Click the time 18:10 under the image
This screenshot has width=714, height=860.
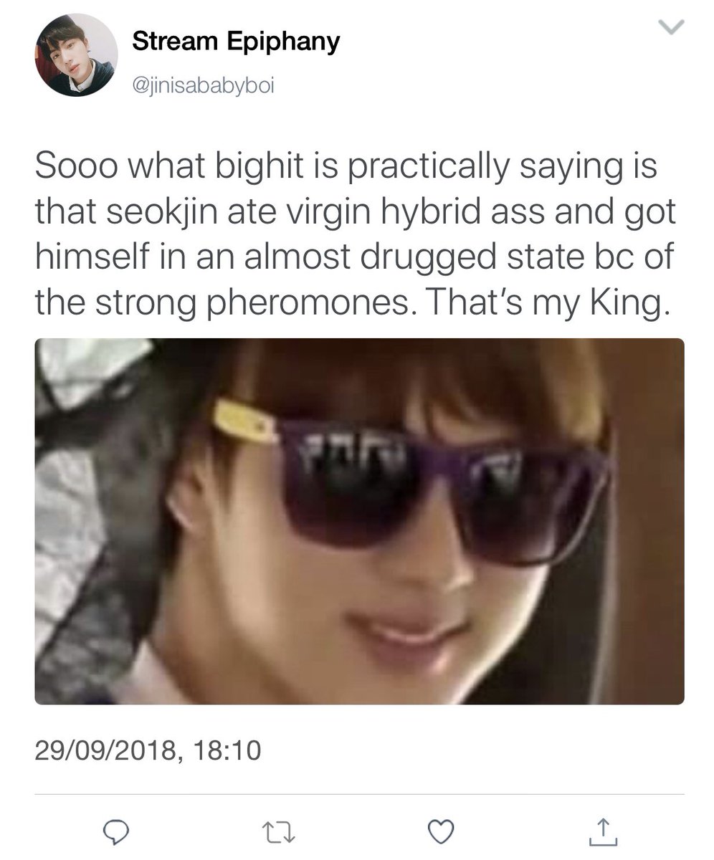coord(227,750)
